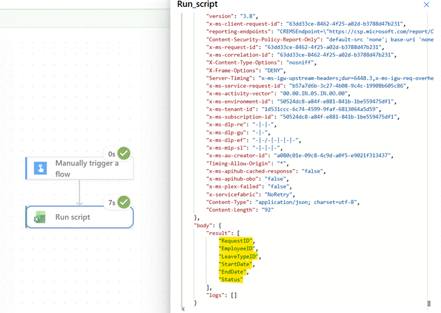Click the "x-servicefabric" header line

pyautogui.click(x=251, y=195)
